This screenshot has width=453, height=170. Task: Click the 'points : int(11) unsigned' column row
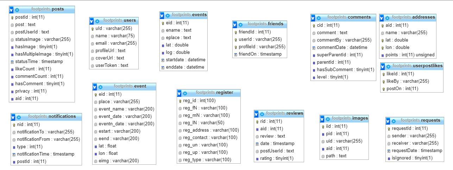click(408, 55)
